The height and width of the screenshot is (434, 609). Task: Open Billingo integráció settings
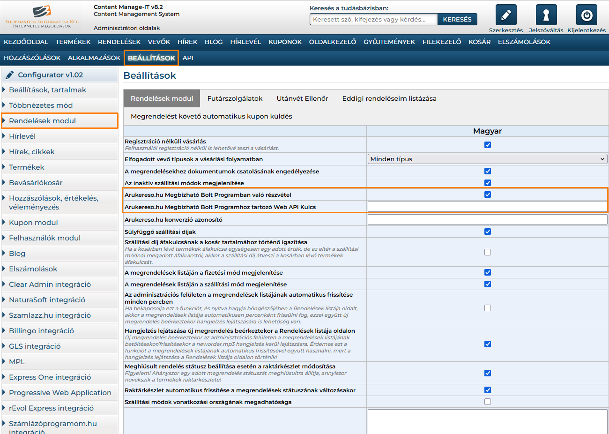click(60, 331)
